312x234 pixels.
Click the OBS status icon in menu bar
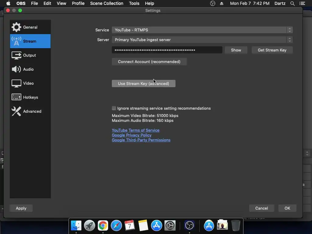click(x=212, y=3)
